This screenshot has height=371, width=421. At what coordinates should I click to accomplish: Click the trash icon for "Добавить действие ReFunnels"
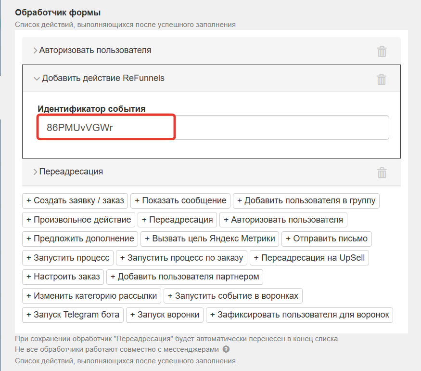click(x=382, y=79)
